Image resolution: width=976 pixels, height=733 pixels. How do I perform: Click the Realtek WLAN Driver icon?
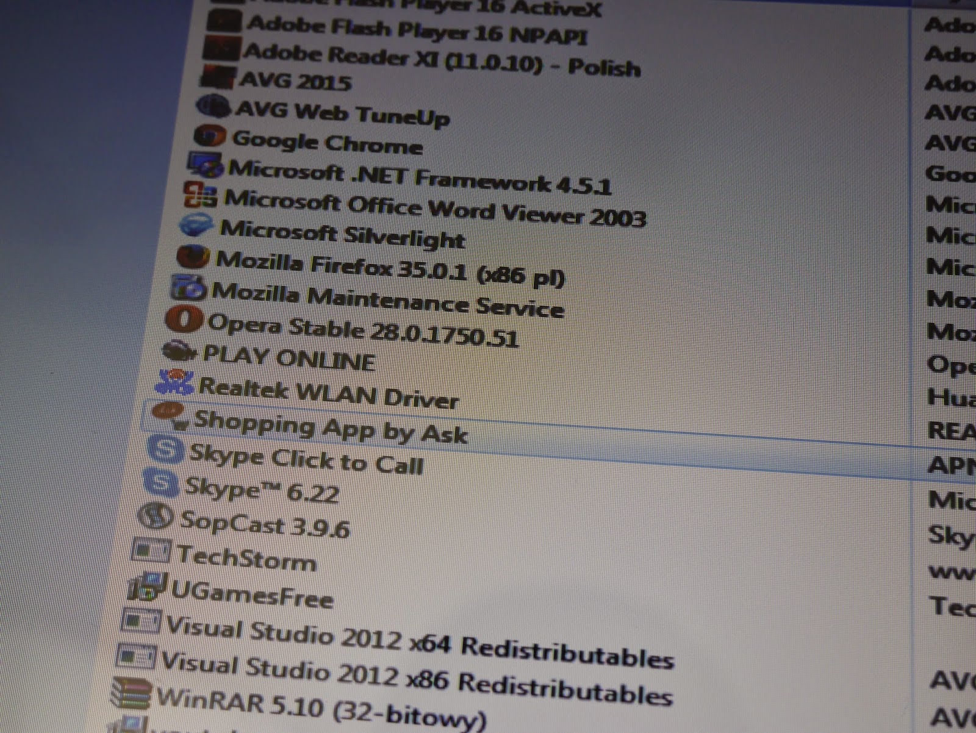(x=174, y=382)
